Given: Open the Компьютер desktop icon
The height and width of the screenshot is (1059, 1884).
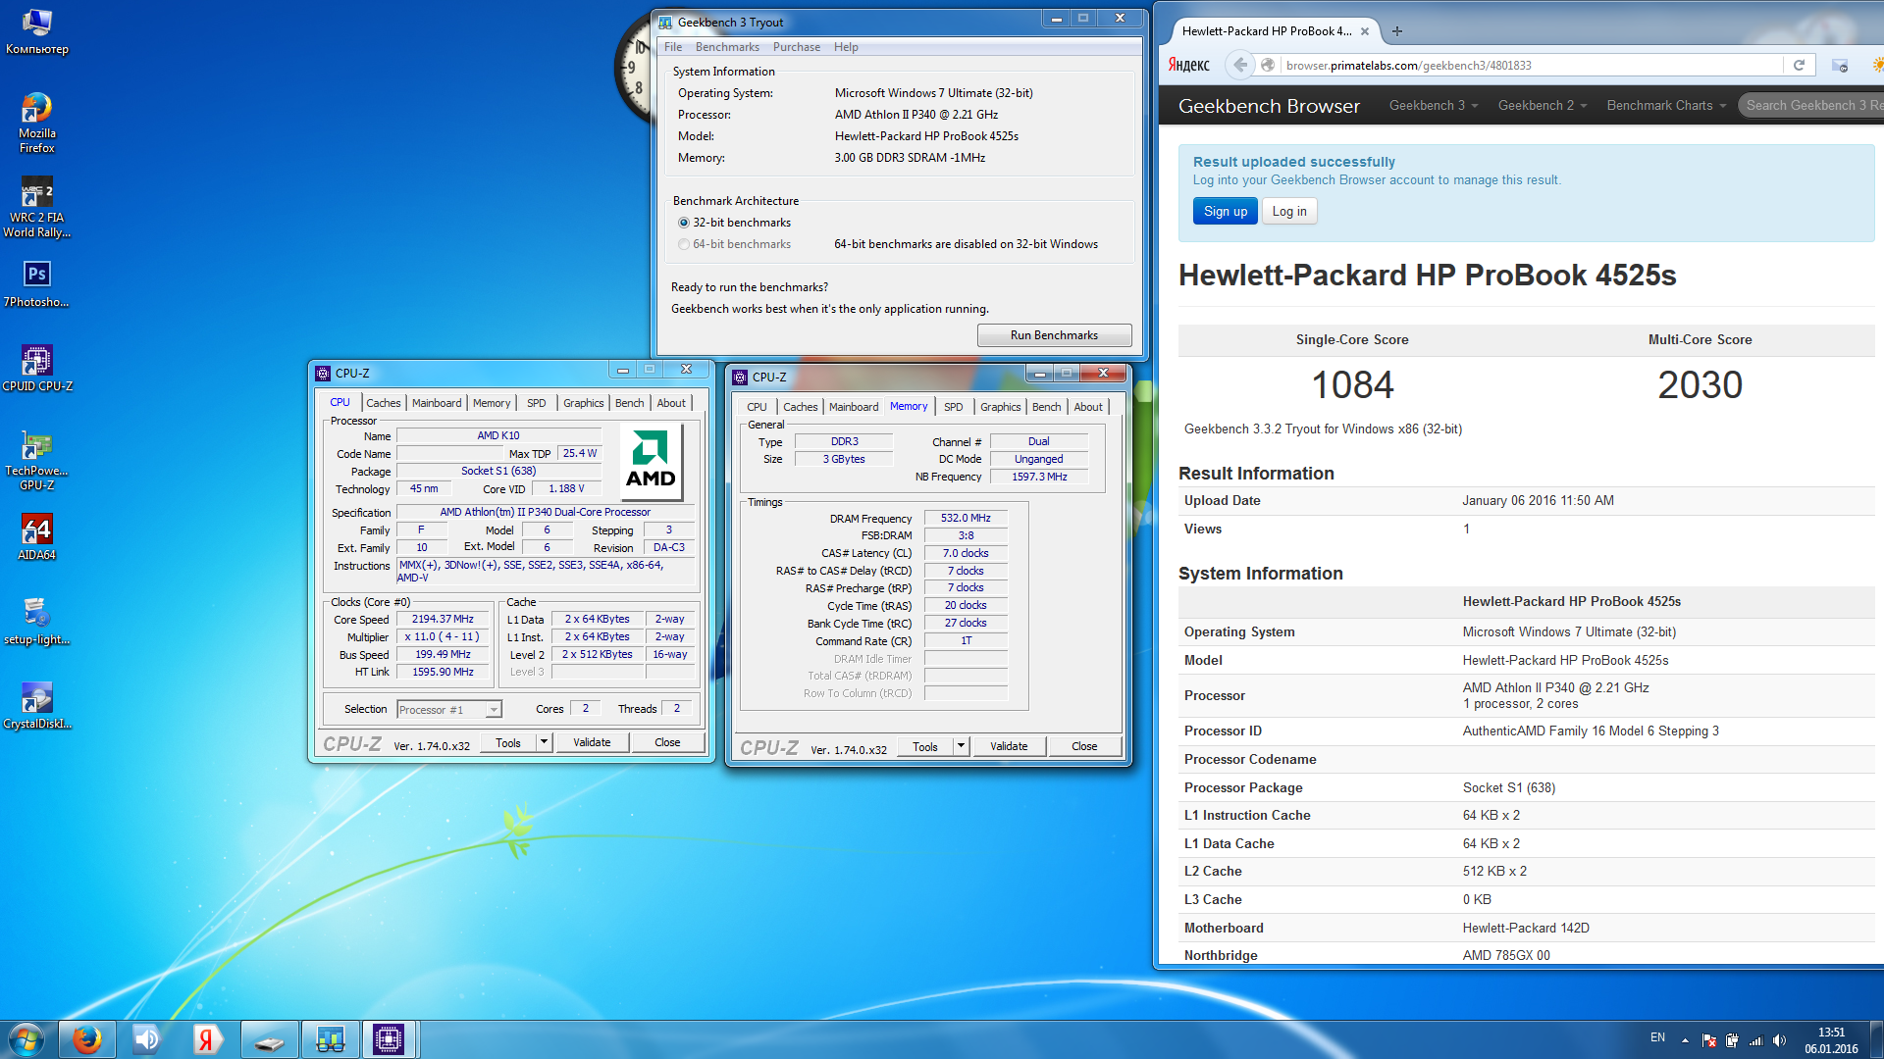Looking at the screenshot, I should [x=37, y=31].
